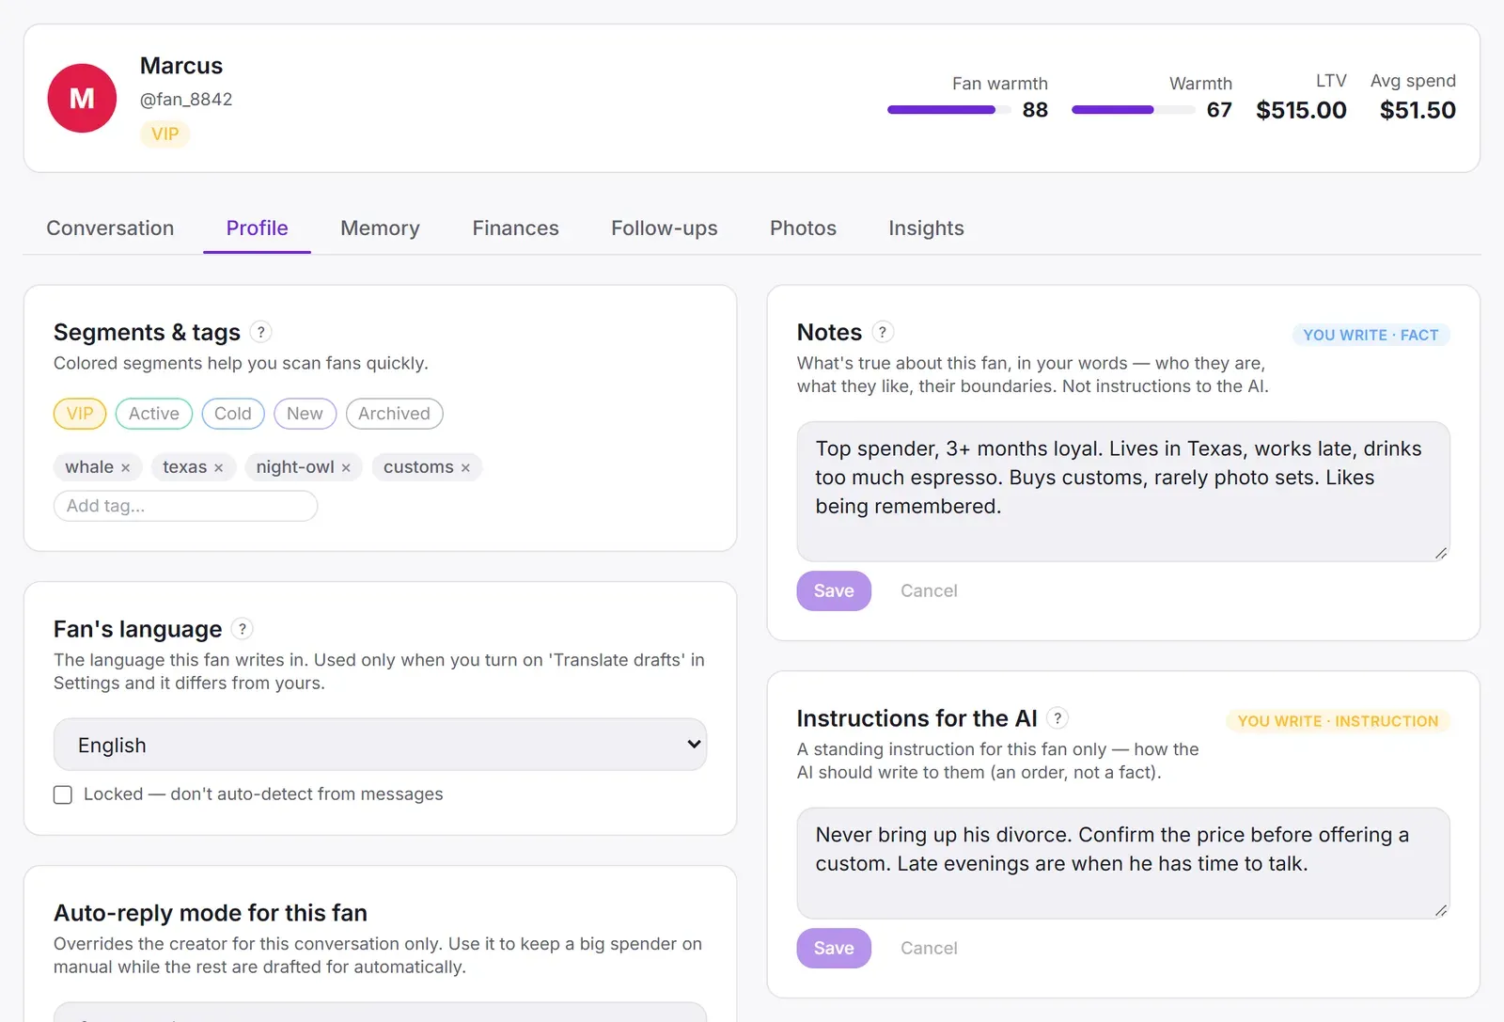Screen dimensions: 1504x1022
Task: Open help icon next to Segments & tags
Action: pos(261,332)
